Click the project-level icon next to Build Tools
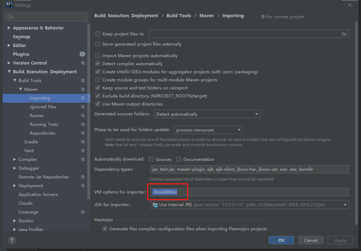 (83, 80)
